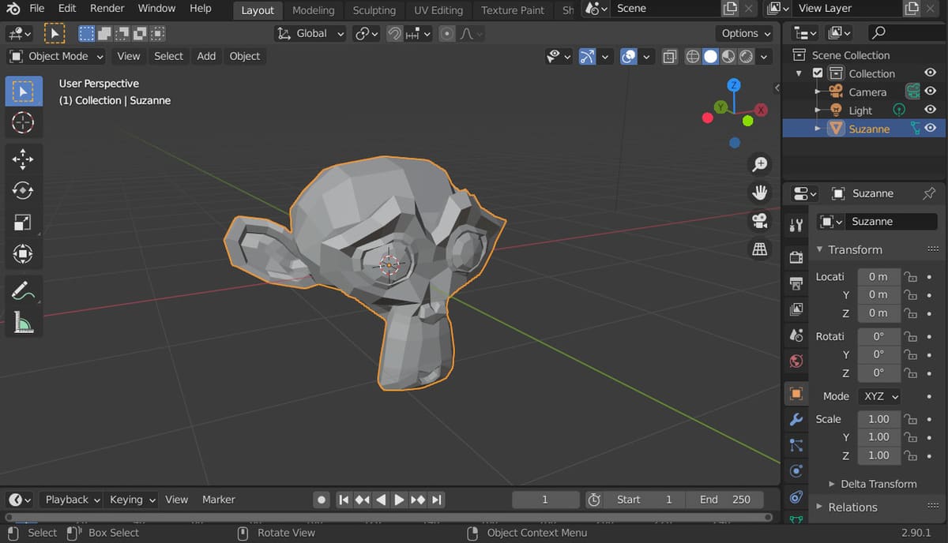The width and height of the screenshot is (948, 543).
Task: Open the Playback dropdown in the timeline
Action: [x=72, y=500]
